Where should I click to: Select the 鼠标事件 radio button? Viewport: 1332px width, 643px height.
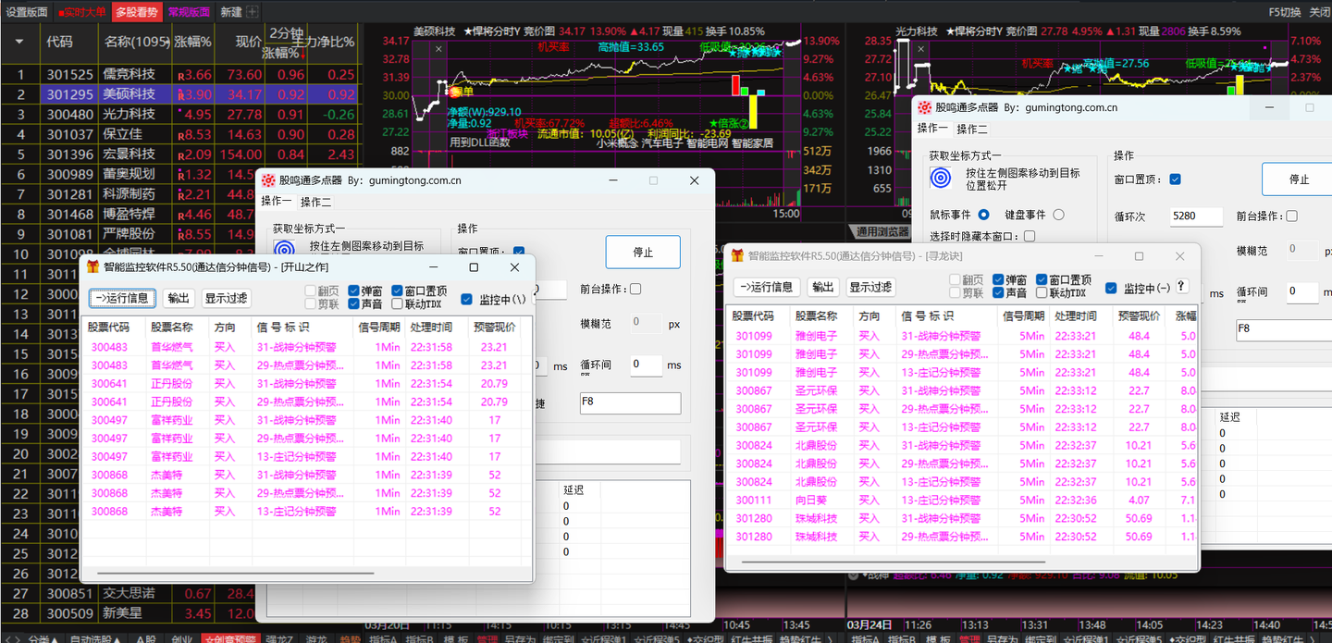[983, 215]
